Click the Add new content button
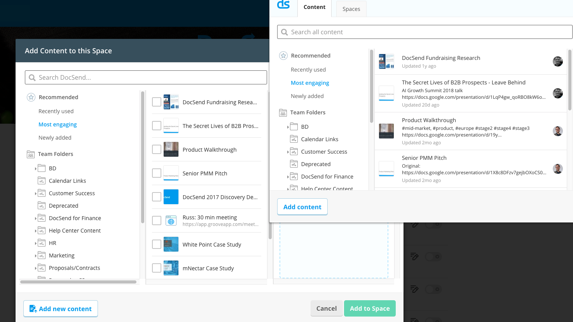Screen dimensions: 573x322 [x=61, y=309]
